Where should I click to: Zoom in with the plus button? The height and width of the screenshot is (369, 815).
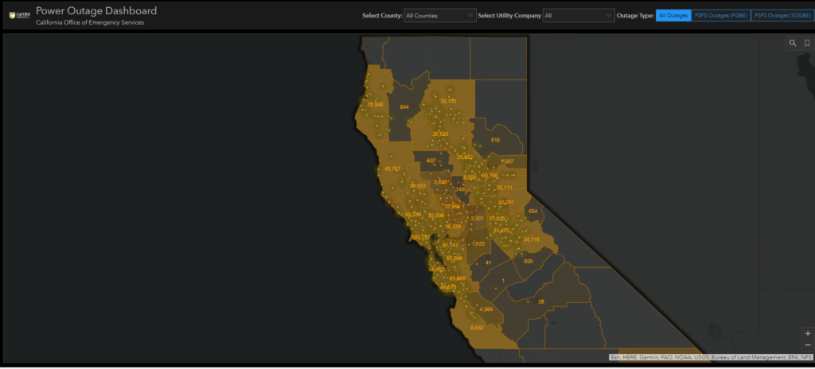pos(808,333)
